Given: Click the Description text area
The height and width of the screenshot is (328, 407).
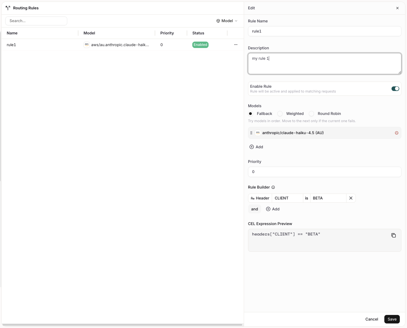Looking at the screenshot, I should point(325,64).
